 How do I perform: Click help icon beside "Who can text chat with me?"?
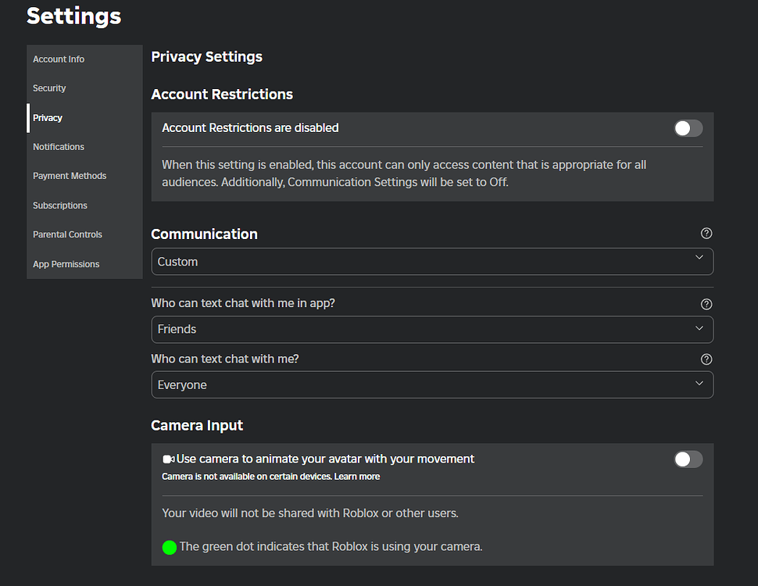tap(706, 359)
